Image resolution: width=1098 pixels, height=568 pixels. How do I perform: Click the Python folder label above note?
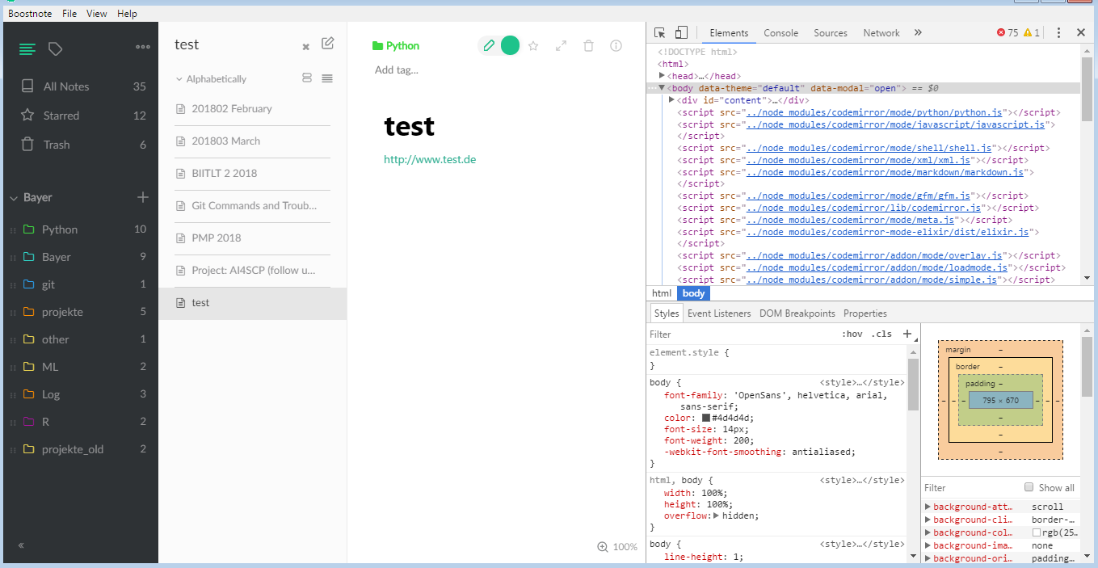coord(396,46)
